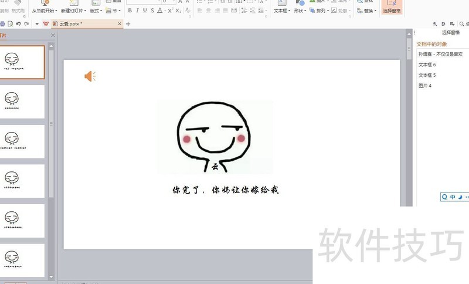469x284 pixels.
Task: Click the print preview icon
Action: point(11,23)
